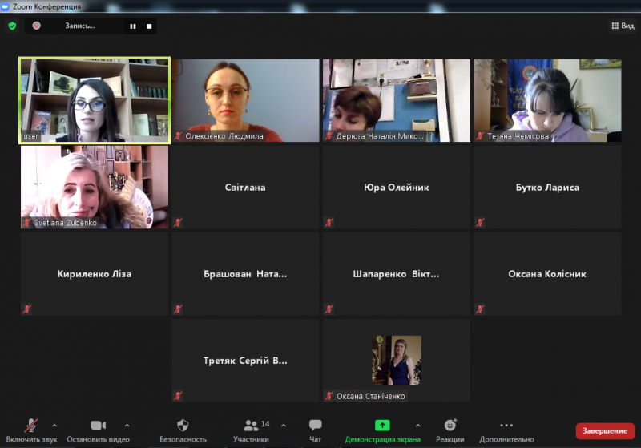Expand audio options arrow

54,426
